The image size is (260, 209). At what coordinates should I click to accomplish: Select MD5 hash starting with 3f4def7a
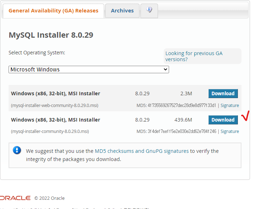(x=182, y=132)
